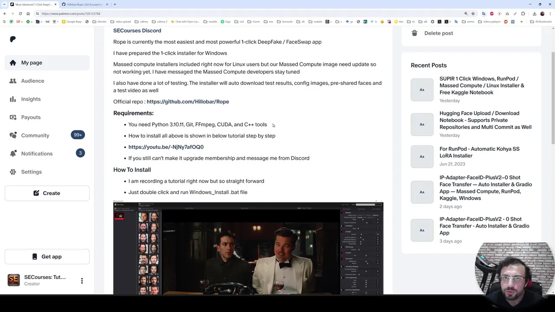555x312 pixels.
Task: Click the Google Translate extension icon
Action: (483, 13)
